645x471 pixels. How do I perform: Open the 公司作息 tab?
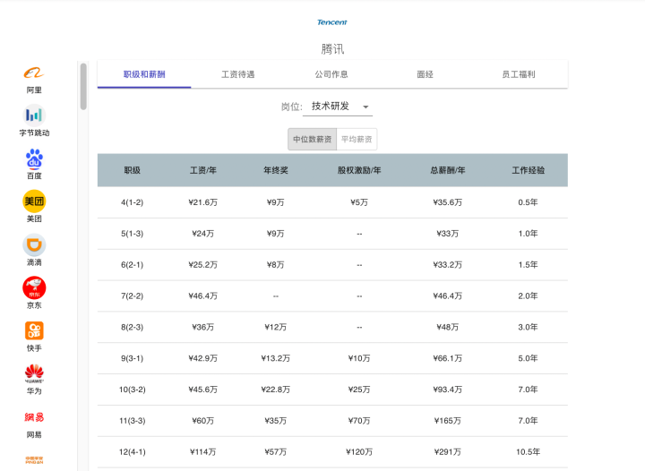(x=331, y=74)
